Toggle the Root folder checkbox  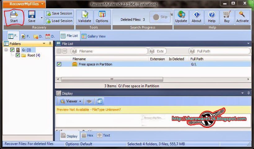18,55
